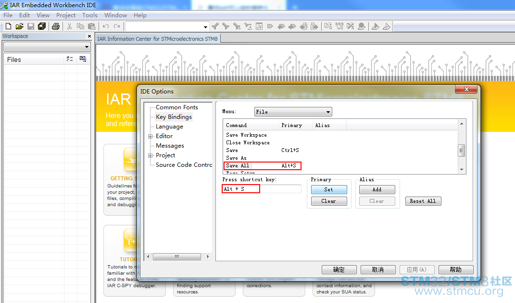Redo action with toolbar arrow icon
The width and height of the screenshot is (515, 303).
117,26
